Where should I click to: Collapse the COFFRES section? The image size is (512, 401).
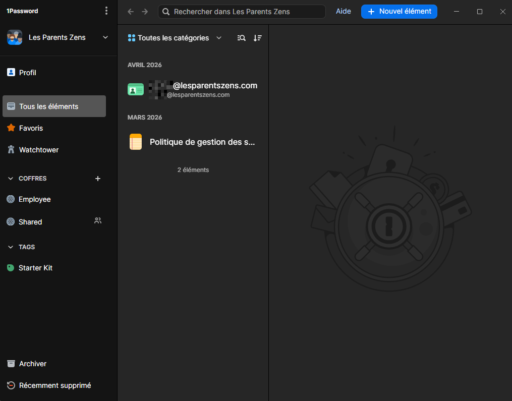coord(10,178)
